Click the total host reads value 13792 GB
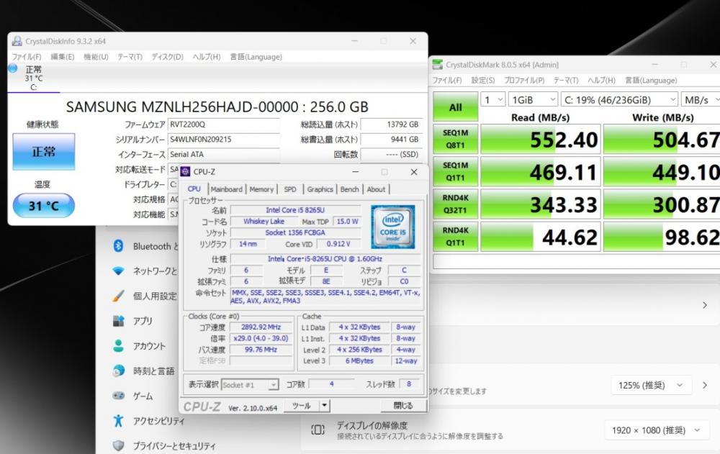The image size is (720, 454). click(391, 124)
